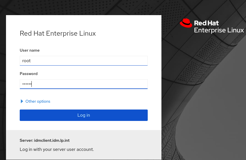246x160 pixels.
Task: Click the masked password dots
Action: 27,84
